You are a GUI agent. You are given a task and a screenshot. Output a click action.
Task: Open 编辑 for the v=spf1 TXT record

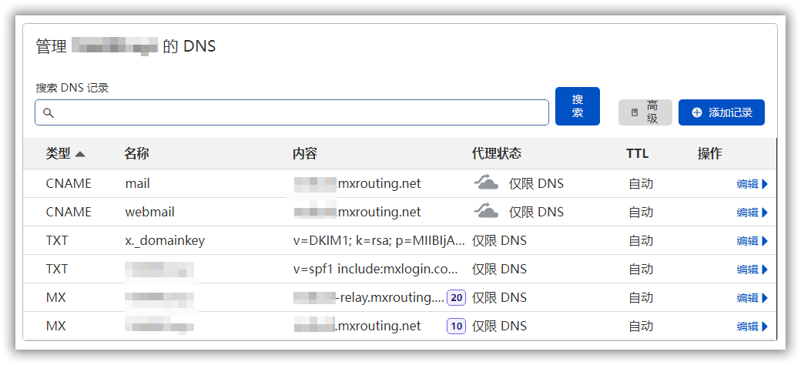pos(752,270)
